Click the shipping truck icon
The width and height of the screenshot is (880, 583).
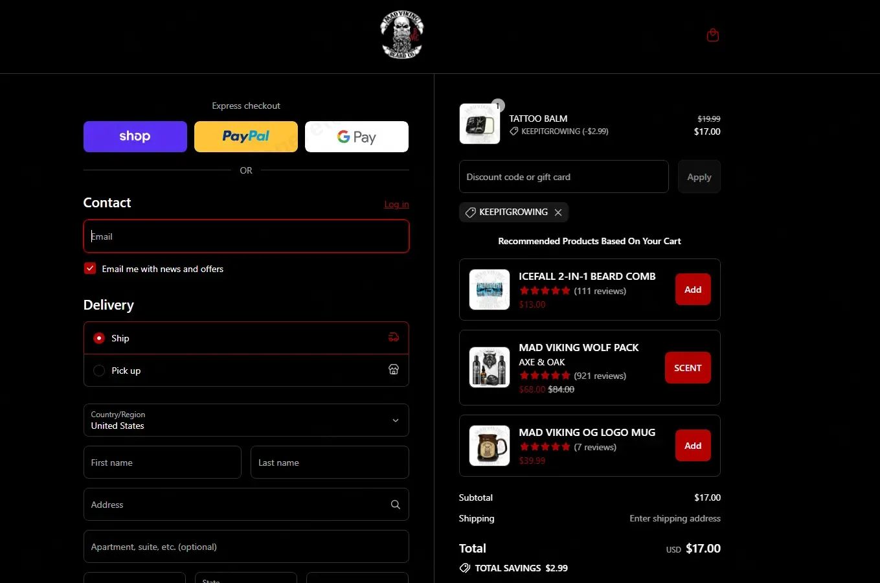(393, 337)
